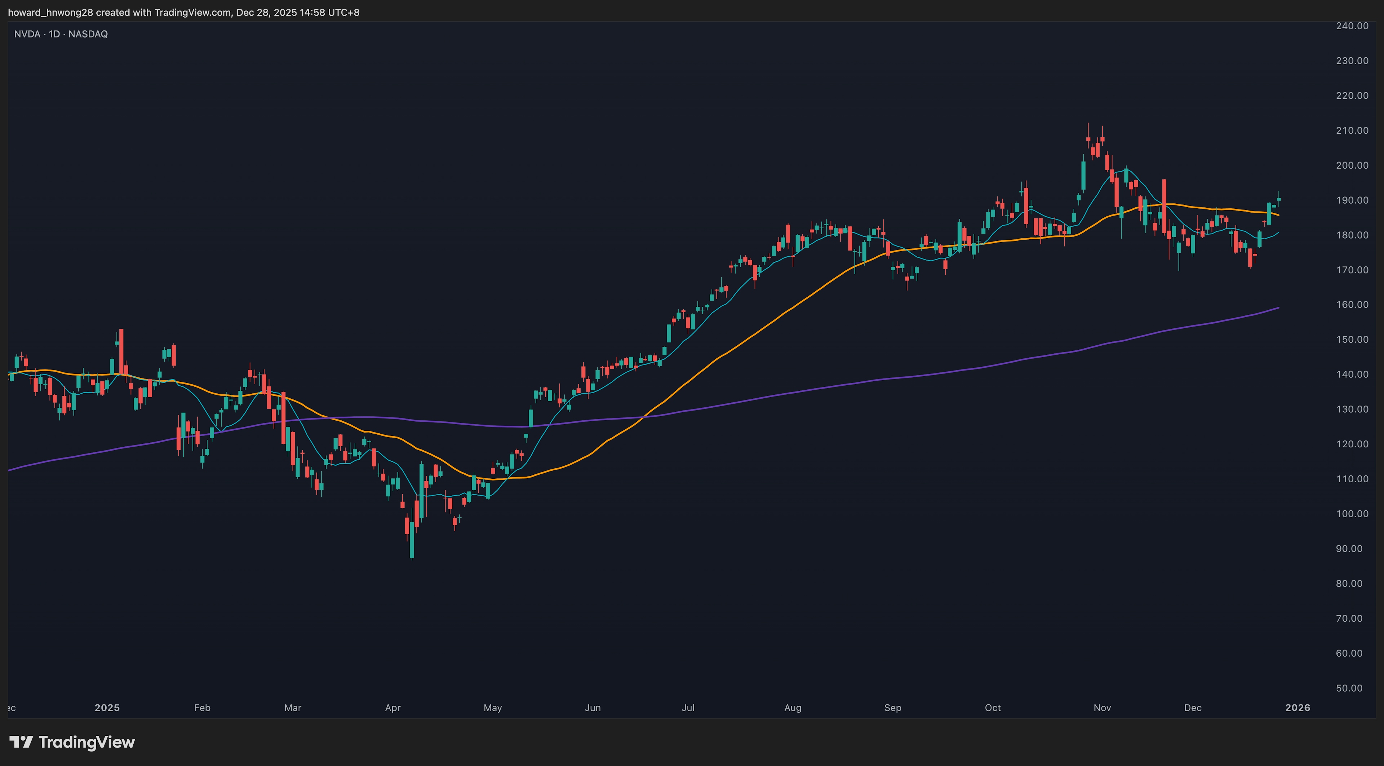The width and height of the screenshot is (1384, 766).
Task: Click the Jul month label on time axis
Action: (688, 708)
